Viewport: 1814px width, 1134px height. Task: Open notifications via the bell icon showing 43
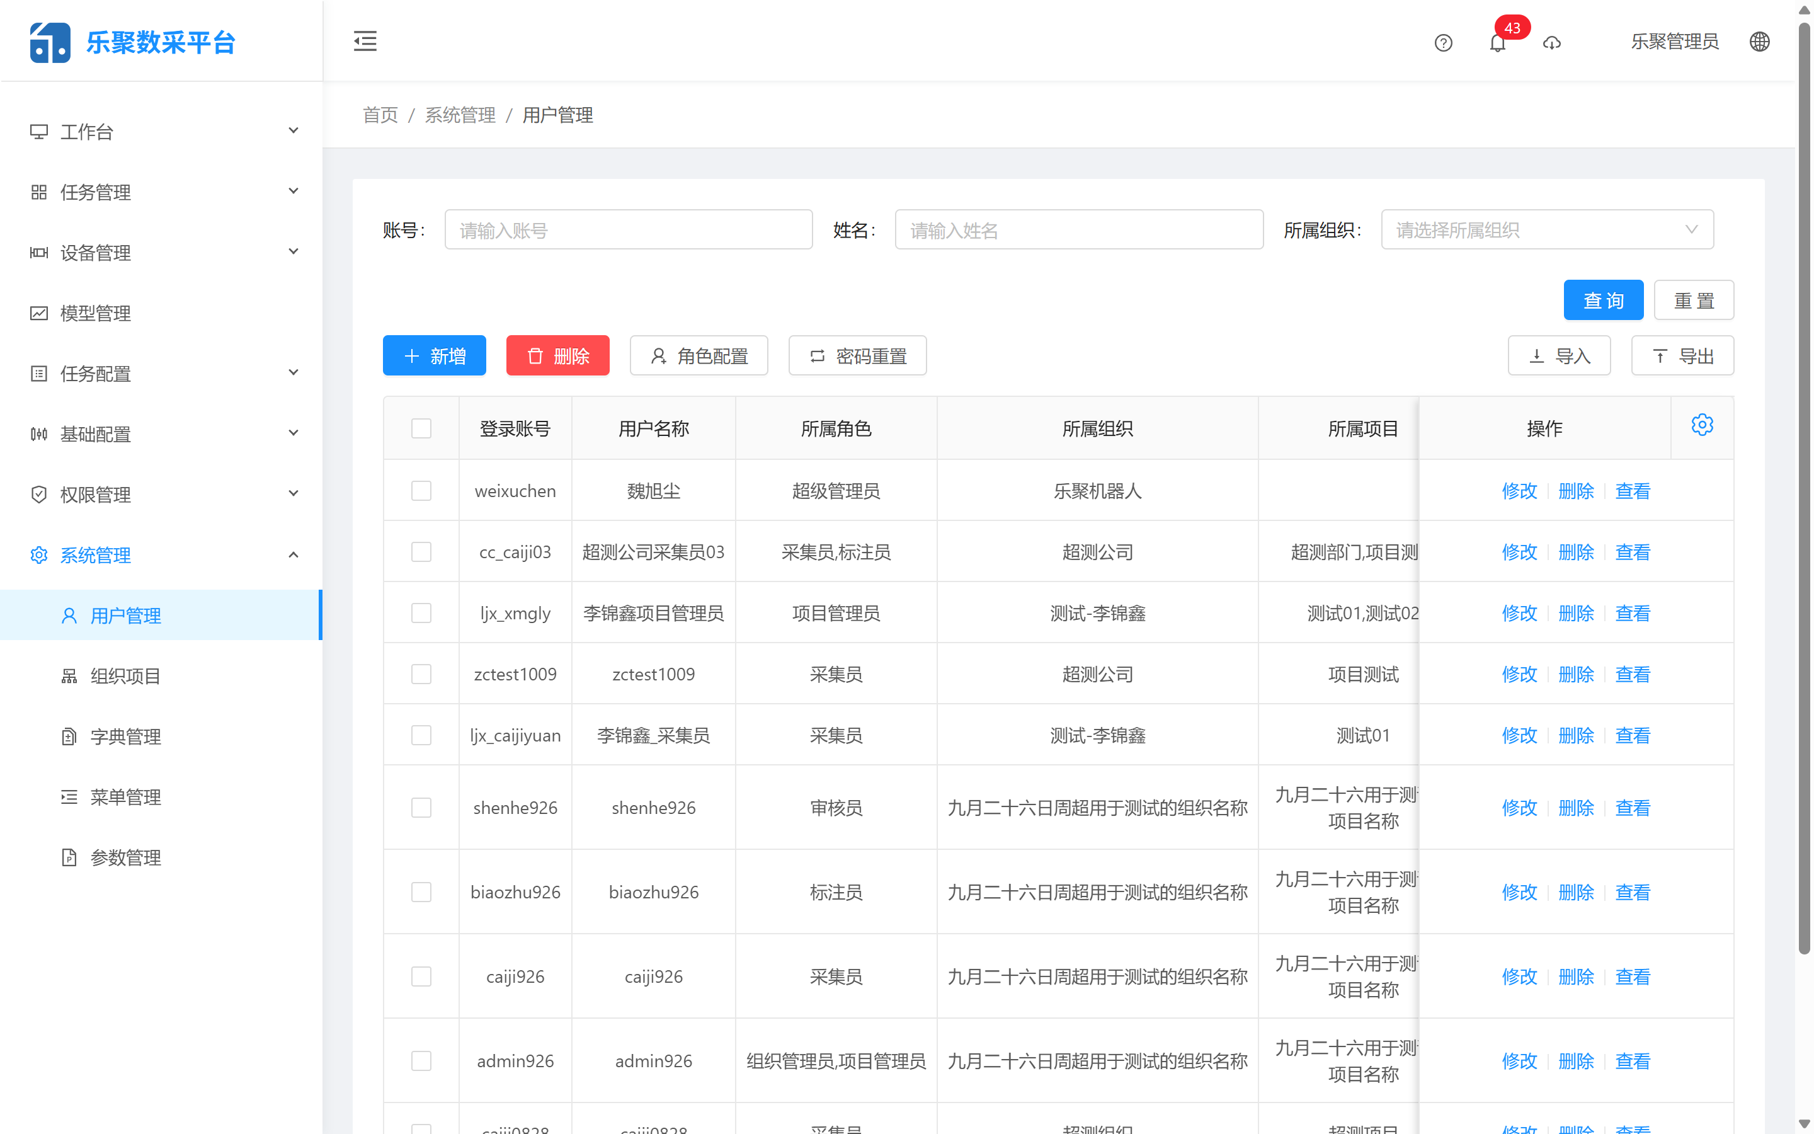point(1497,43)
